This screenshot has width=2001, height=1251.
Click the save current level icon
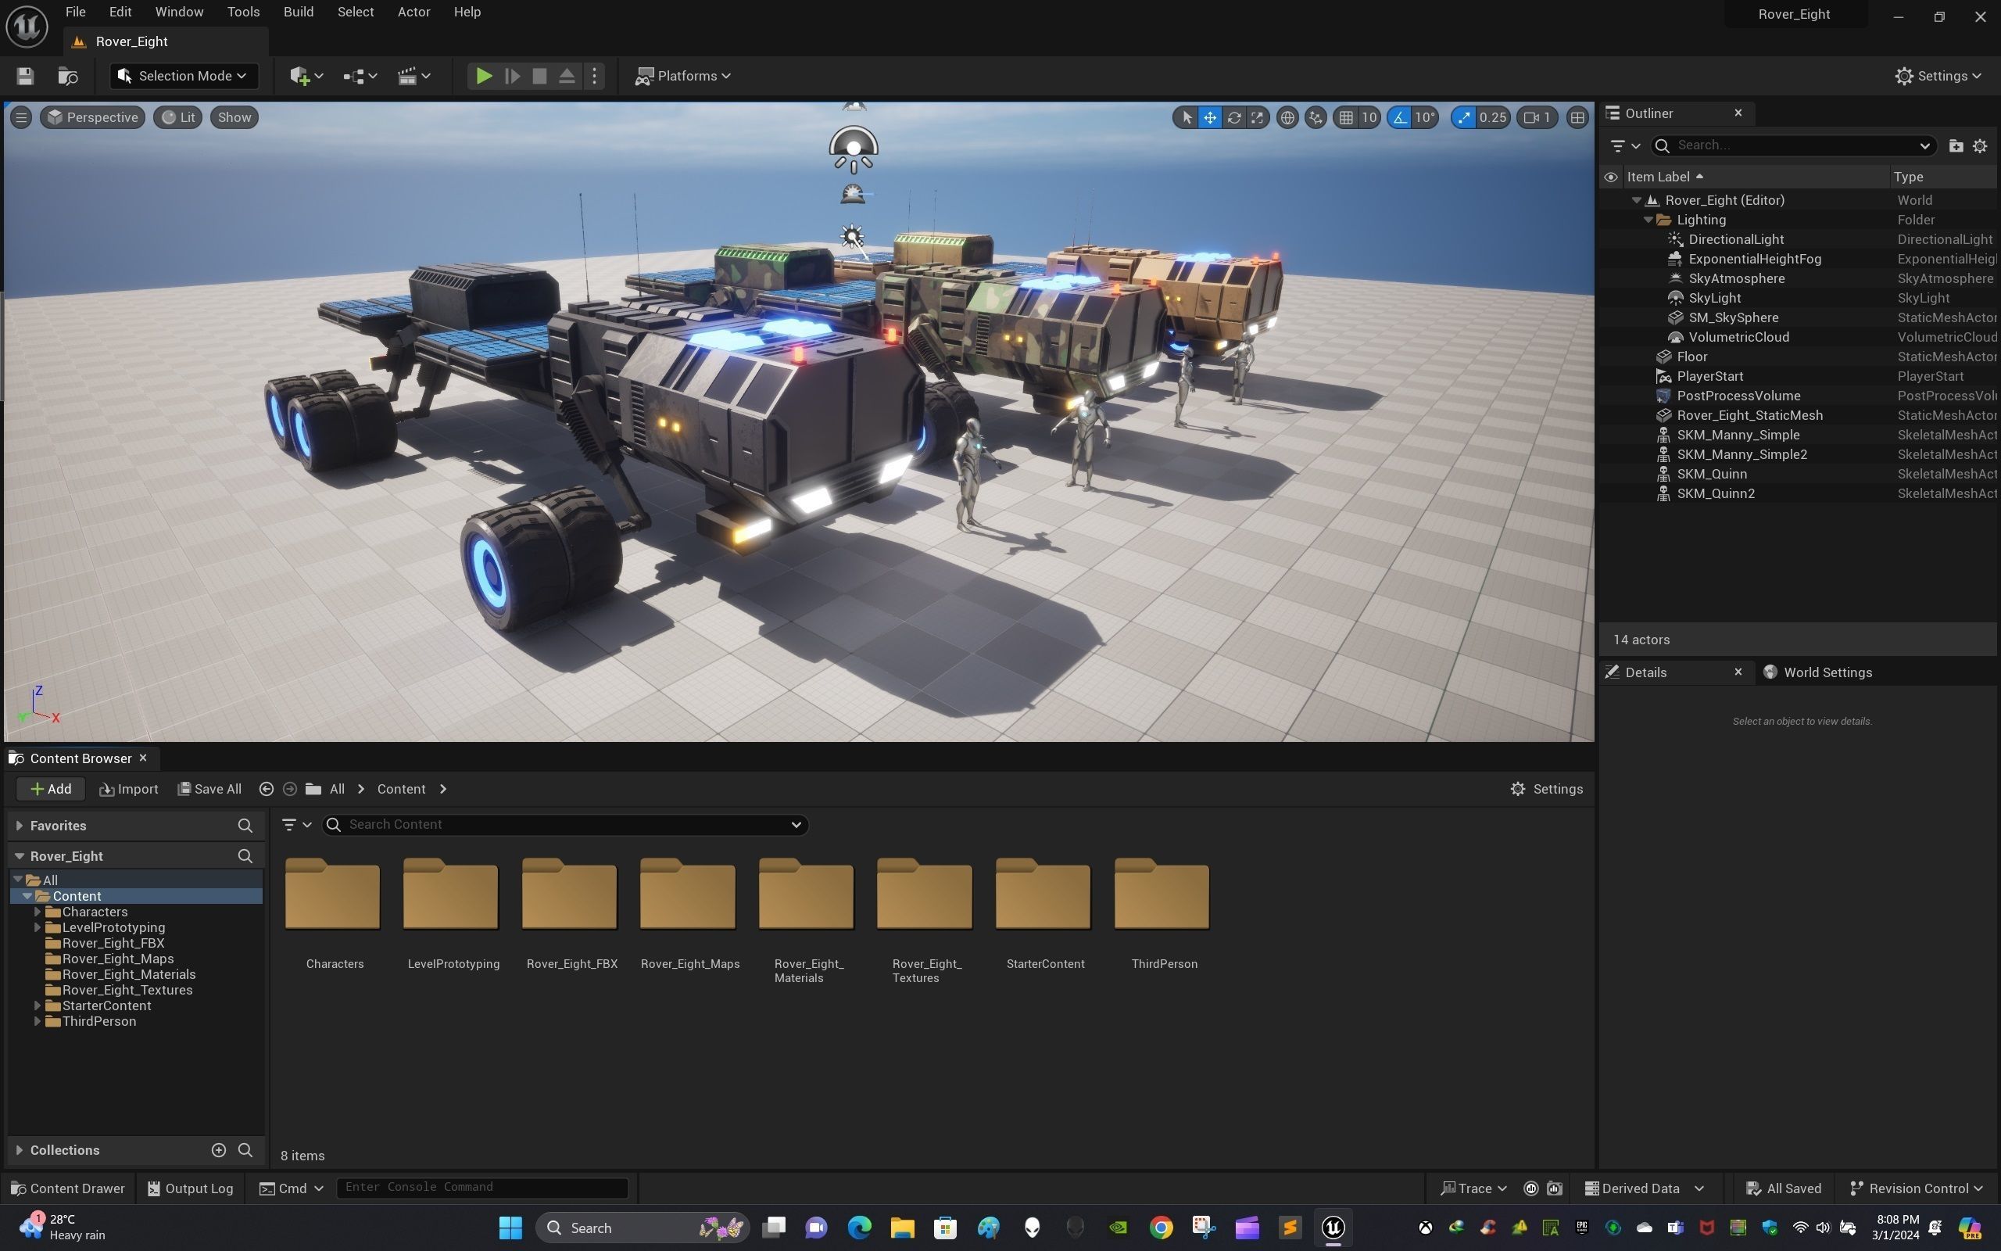(x=25, y=76)
